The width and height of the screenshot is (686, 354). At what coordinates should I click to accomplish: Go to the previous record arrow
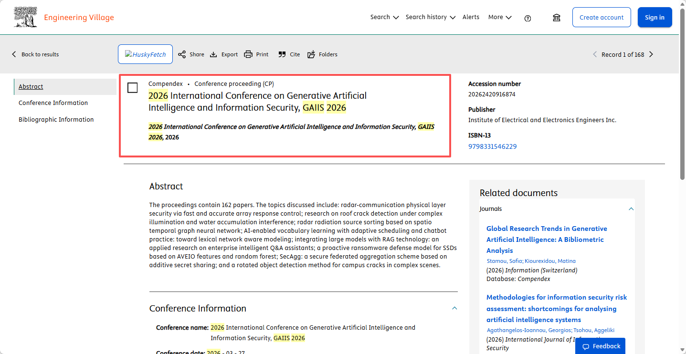coord(595,54)
